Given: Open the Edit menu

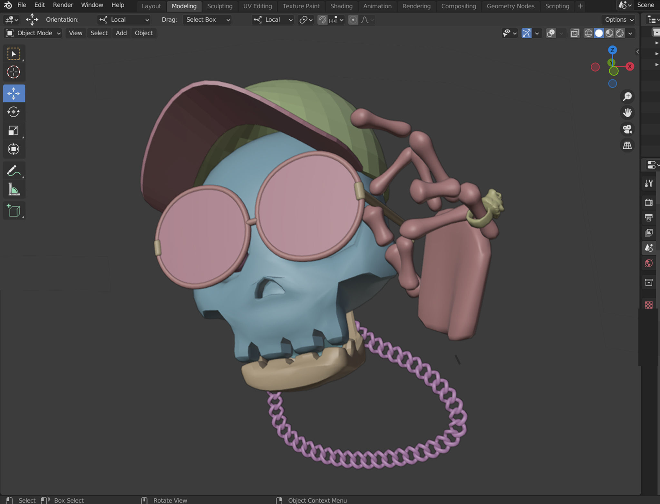Looking at the screenshot, I should [x=39, y=5].
